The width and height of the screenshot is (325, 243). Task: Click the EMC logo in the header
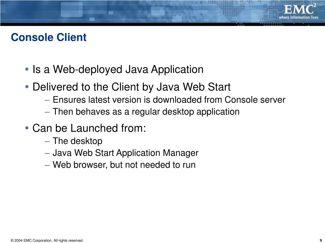tap(300, 9)
